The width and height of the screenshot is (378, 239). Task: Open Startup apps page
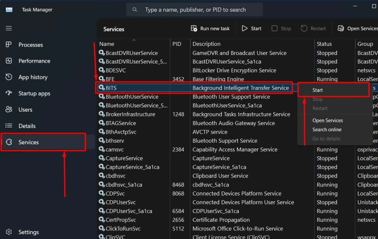(x=34, y=93)
